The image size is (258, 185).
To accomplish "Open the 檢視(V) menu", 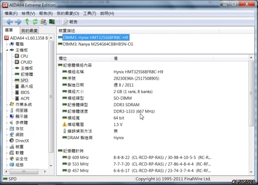I will pos(28,13).
